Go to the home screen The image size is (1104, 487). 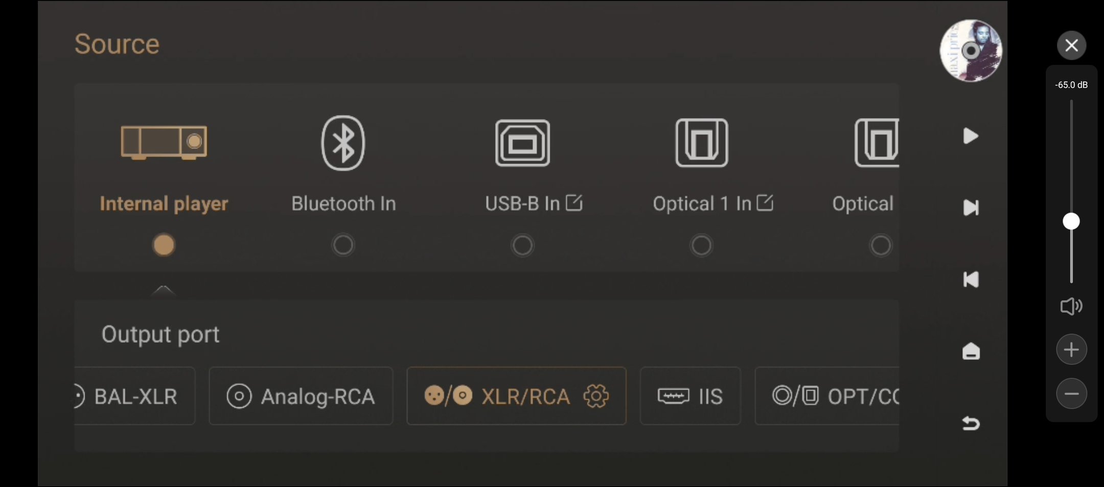pos(971,351)
